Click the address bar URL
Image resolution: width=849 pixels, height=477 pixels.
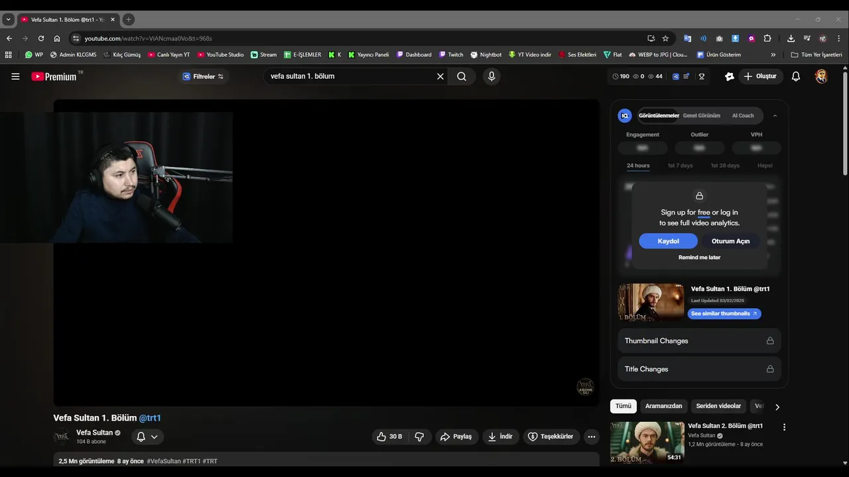tap(148, 38)
